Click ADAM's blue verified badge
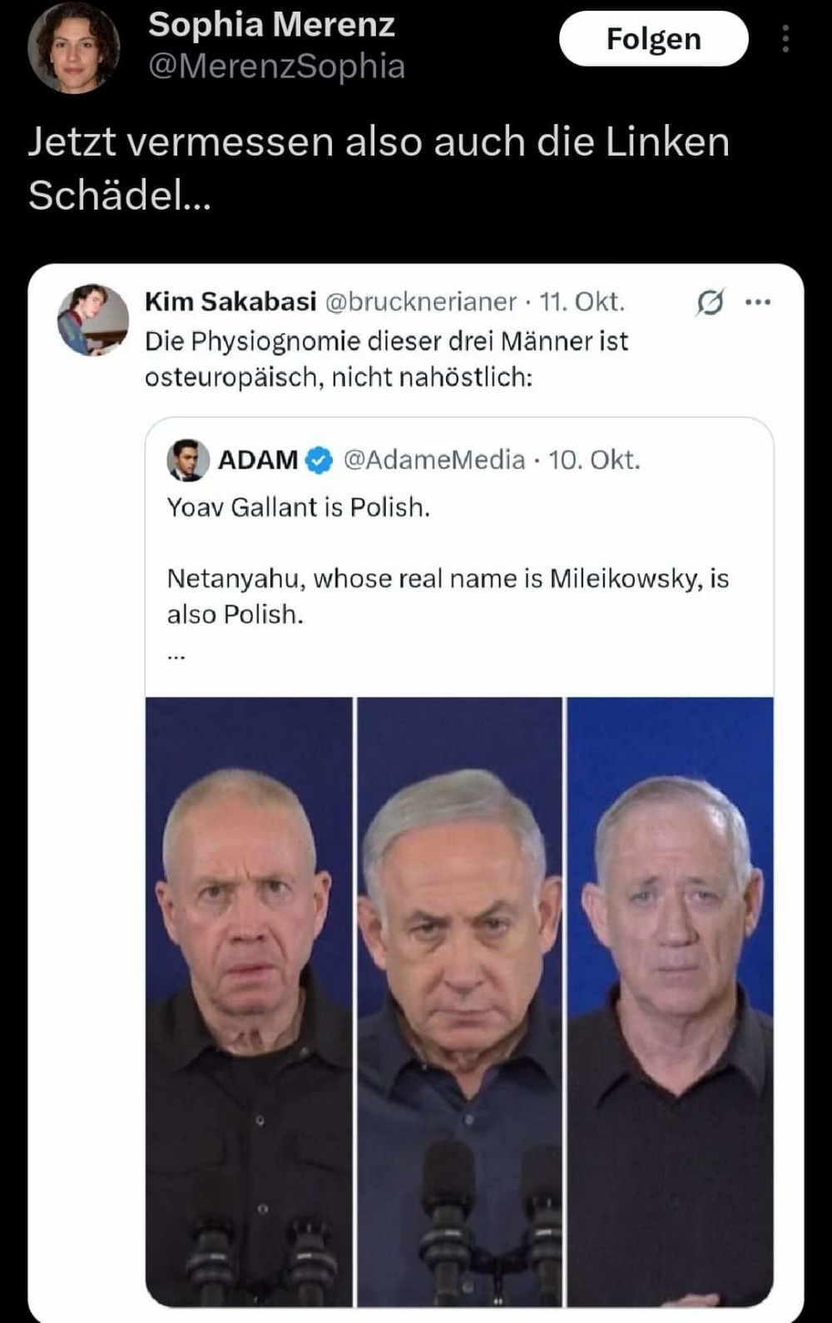 tap(319, 460)
